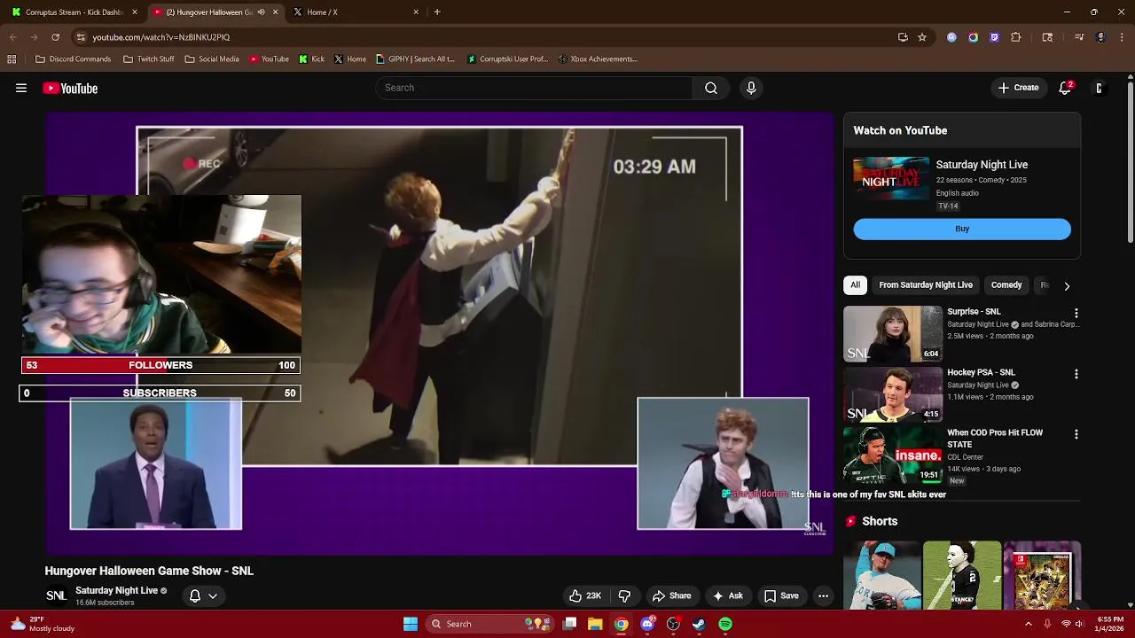Click the Hungover Halloween Game Show video player
1135x638 pixels.
440,333
